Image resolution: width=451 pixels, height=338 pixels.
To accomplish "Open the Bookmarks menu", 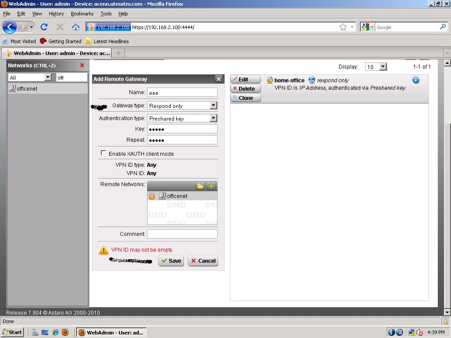I will point(82,14).
